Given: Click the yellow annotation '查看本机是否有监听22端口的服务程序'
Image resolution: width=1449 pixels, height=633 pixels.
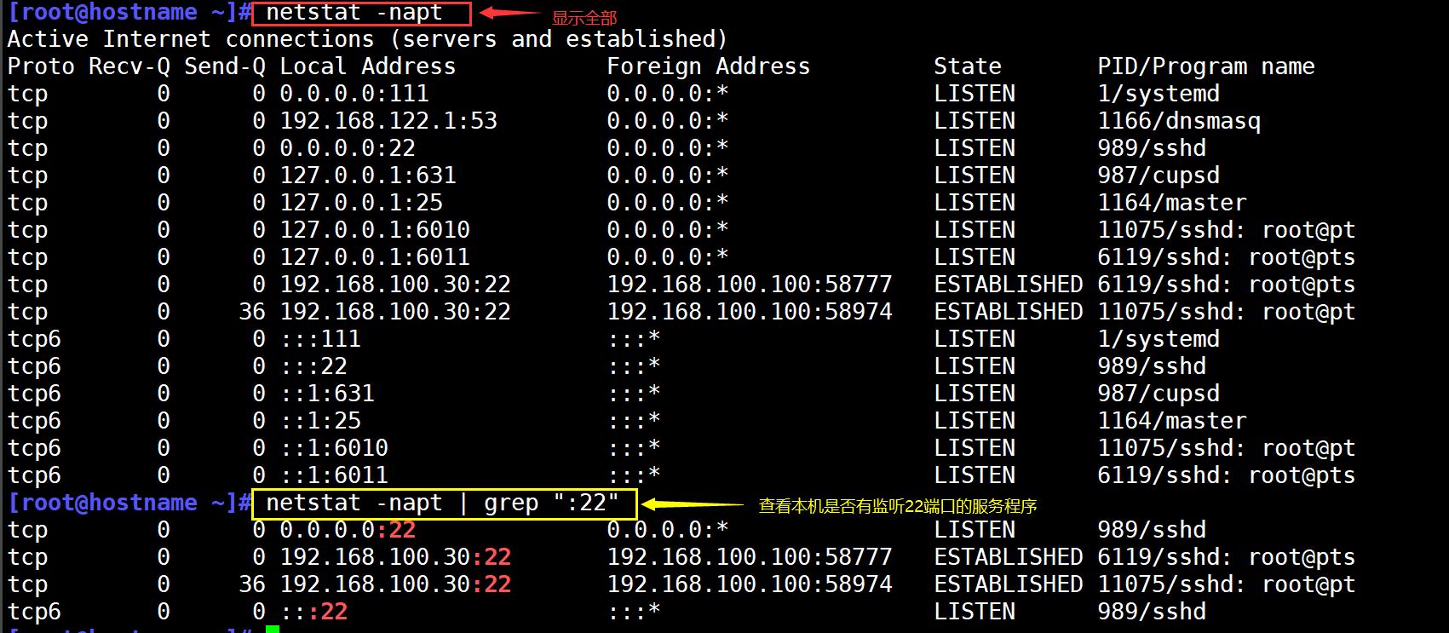Looking at the screenshot, I should 898,506.
